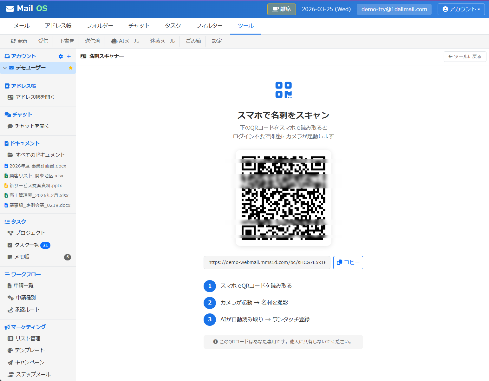Switch to the フィルター tab
The height and width of the screenshot is (381, 489).
(x=209, y=26)
